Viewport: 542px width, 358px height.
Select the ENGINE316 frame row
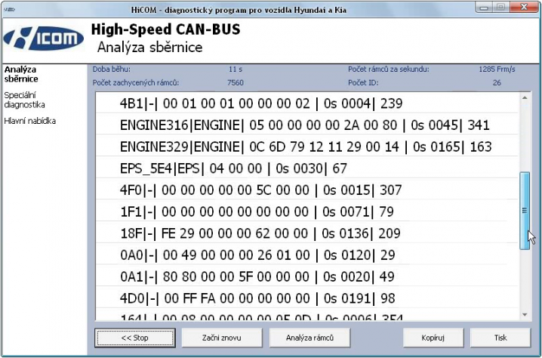pyautogui.click(x=305, y=125)
